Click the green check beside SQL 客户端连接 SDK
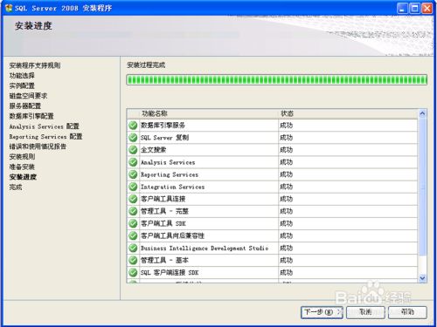The width and height of the screenshot is (437, 327). [133, 272]
